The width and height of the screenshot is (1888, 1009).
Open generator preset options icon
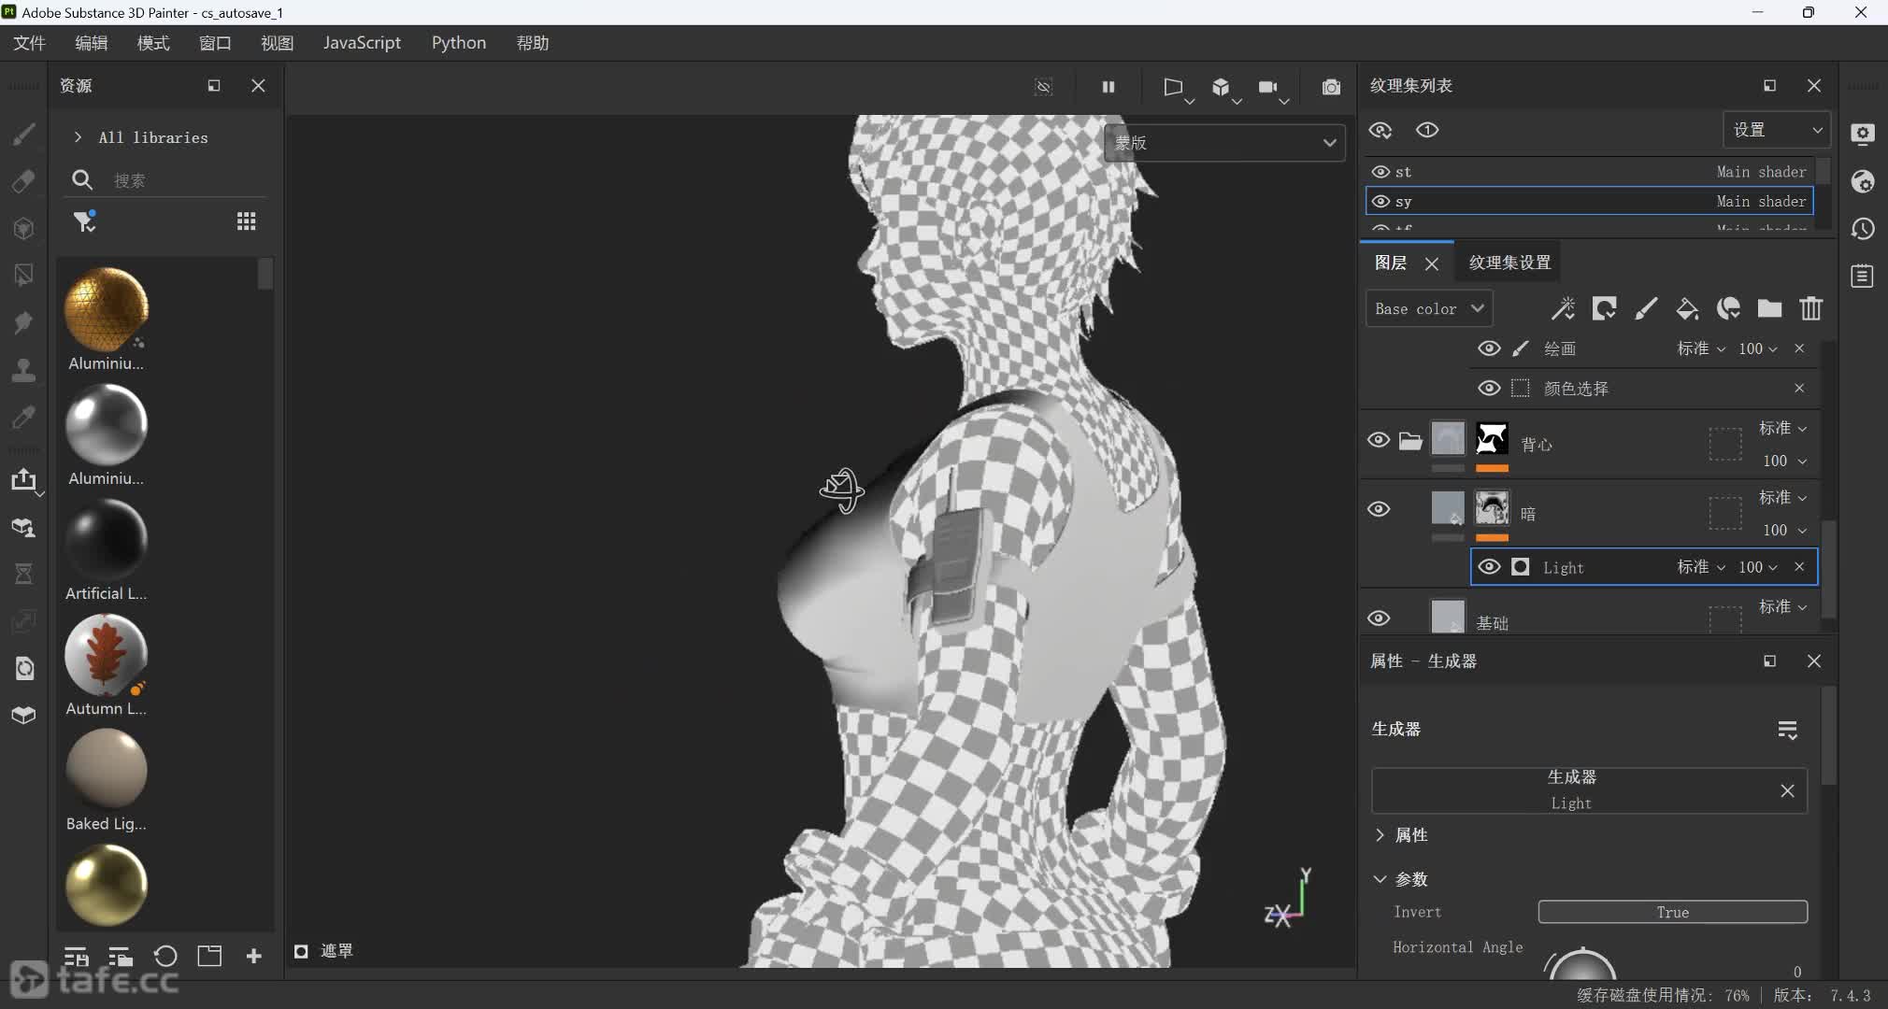coord(1787,730)
